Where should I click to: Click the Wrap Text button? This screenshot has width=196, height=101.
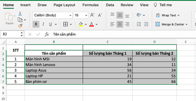tap(168, 15)
